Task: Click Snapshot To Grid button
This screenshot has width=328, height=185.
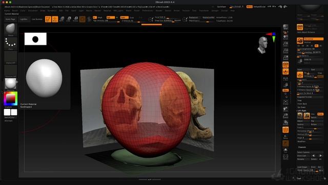Action: 310,97
